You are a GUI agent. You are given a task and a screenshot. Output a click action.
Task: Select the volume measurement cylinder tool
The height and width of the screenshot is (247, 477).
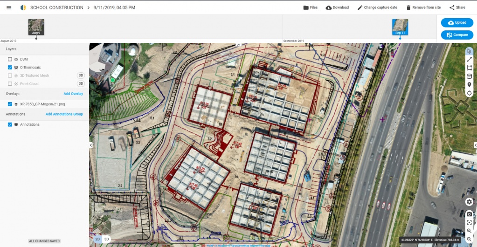(469, 76)
